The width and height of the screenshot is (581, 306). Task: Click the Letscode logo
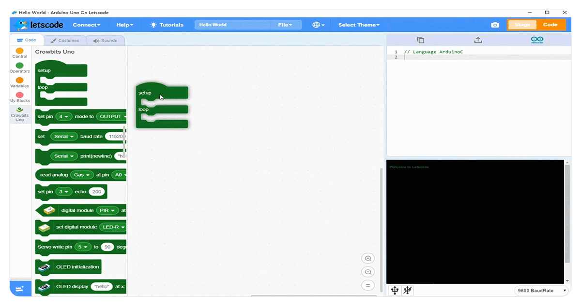click(39, 25)
